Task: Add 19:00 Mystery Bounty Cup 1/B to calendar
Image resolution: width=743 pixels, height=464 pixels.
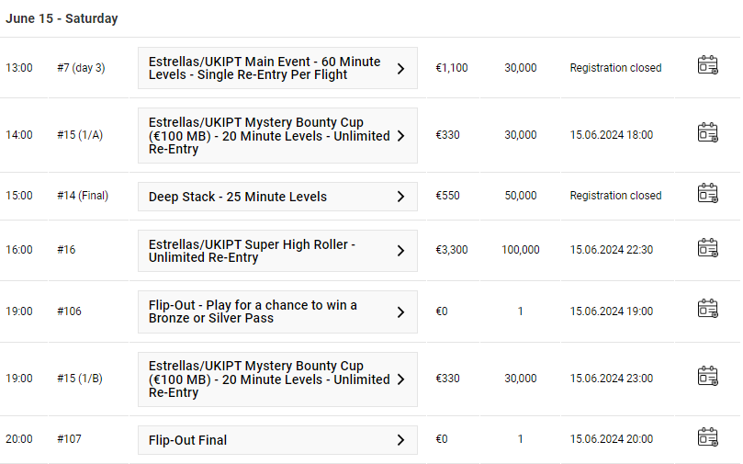Action: point(707,377)
